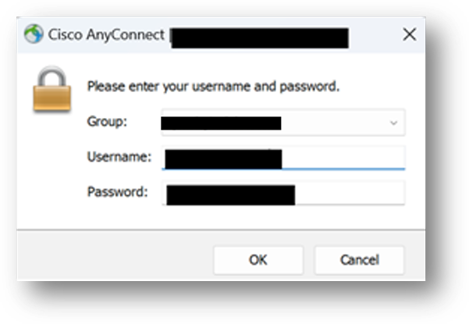Image resolution: width=469 pixels, height=324 pixels.
Task: Click the Cisco AnyConnect globe icon
Action: click(33, 35)
